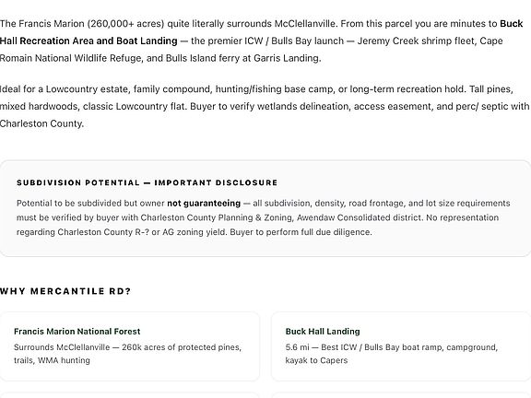
Task: Click the '260k acres of protected pines' description
Action: point(127,354)
